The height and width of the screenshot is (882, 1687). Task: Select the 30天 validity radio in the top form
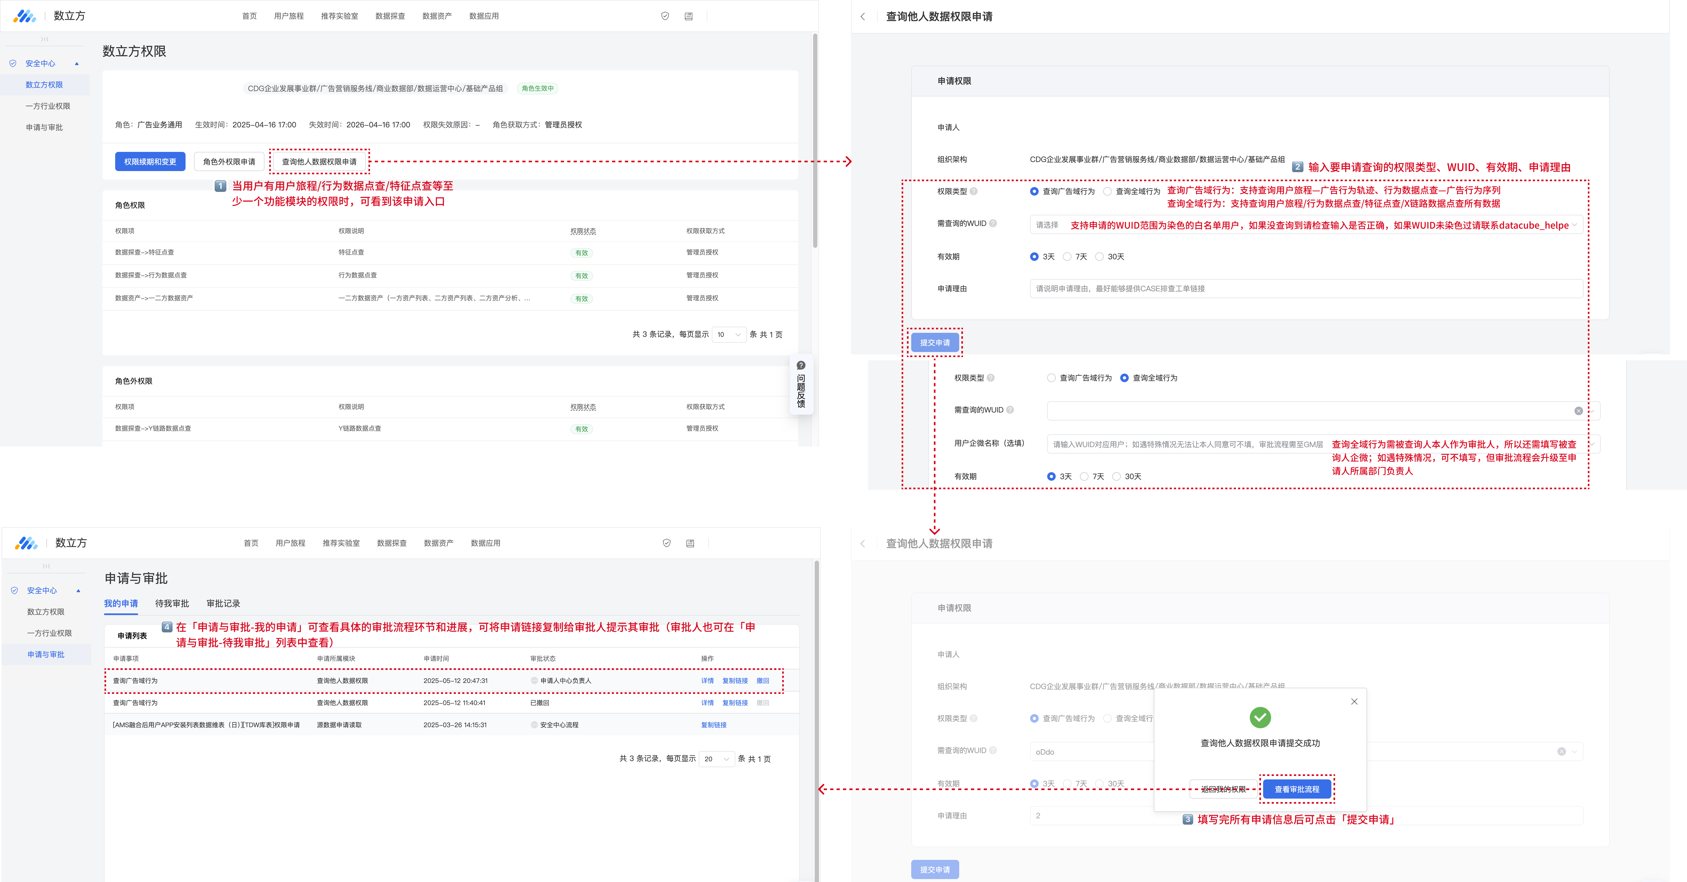(1099, 257)
